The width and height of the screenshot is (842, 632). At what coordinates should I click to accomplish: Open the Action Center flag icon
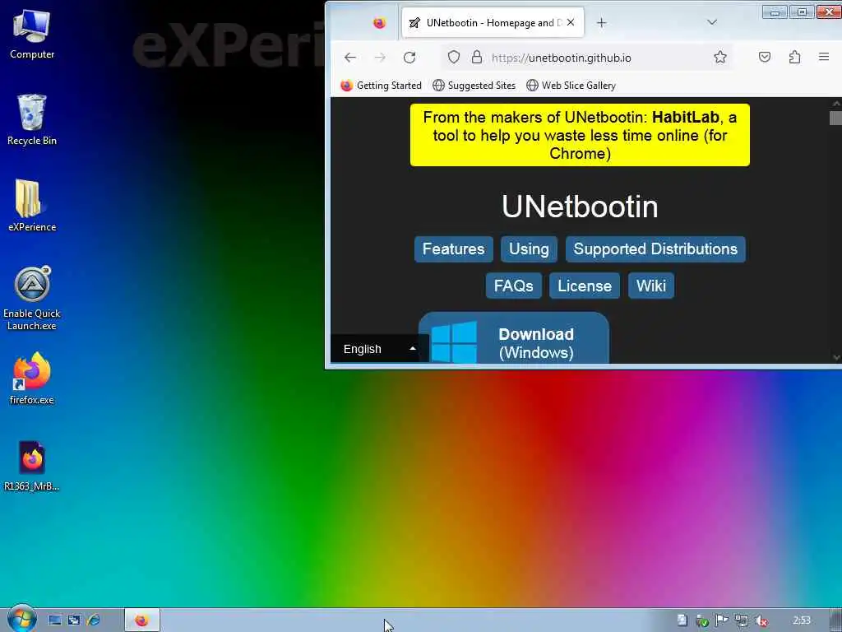(722, 620)
